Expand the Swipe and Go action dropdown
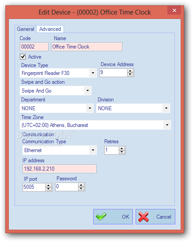Screen dimensions: 193x242 [87, 90]
